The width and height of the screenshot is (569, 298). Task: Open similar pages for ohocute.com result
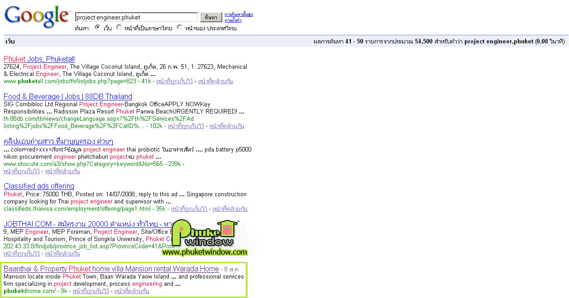[x=62, y=171]
